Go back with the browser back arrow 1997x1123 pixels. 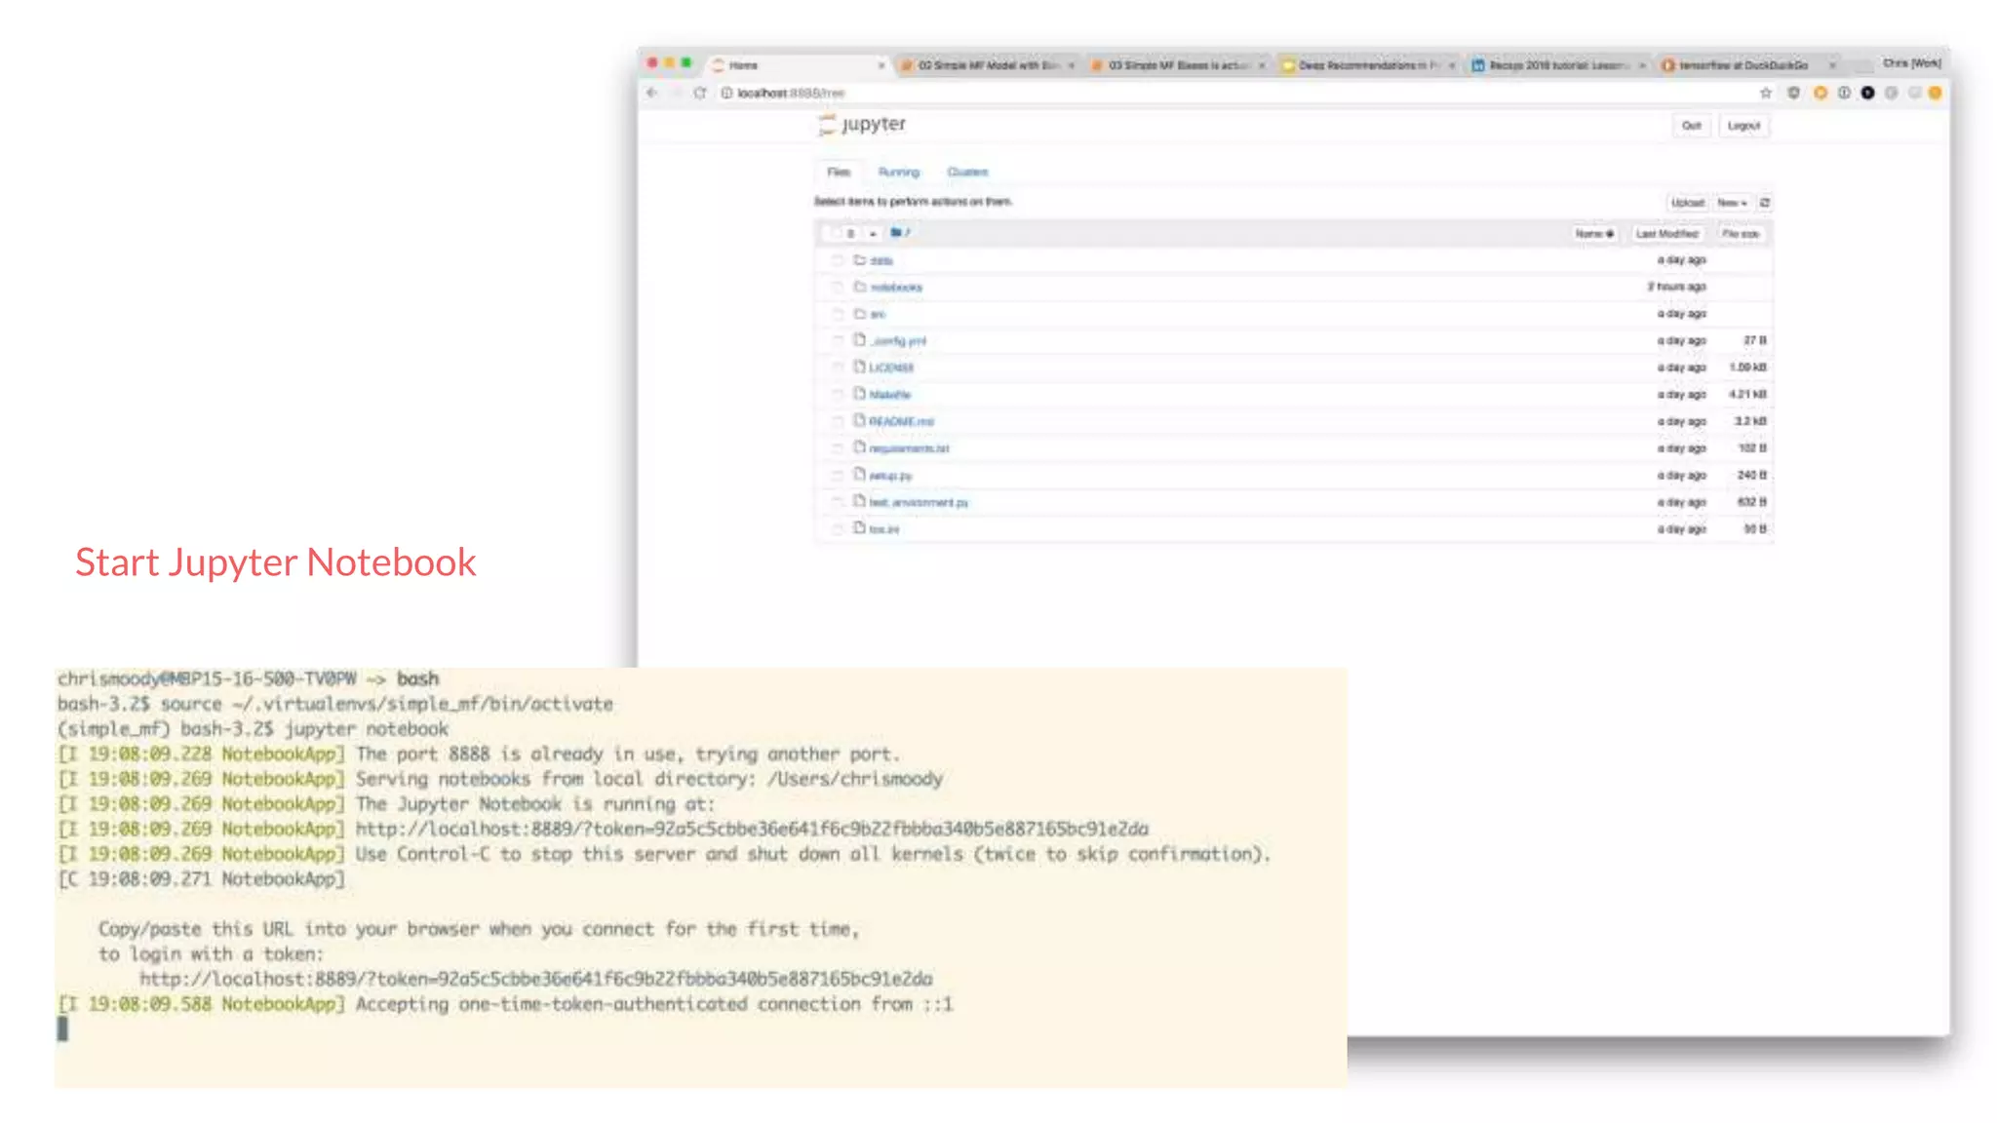651,93
